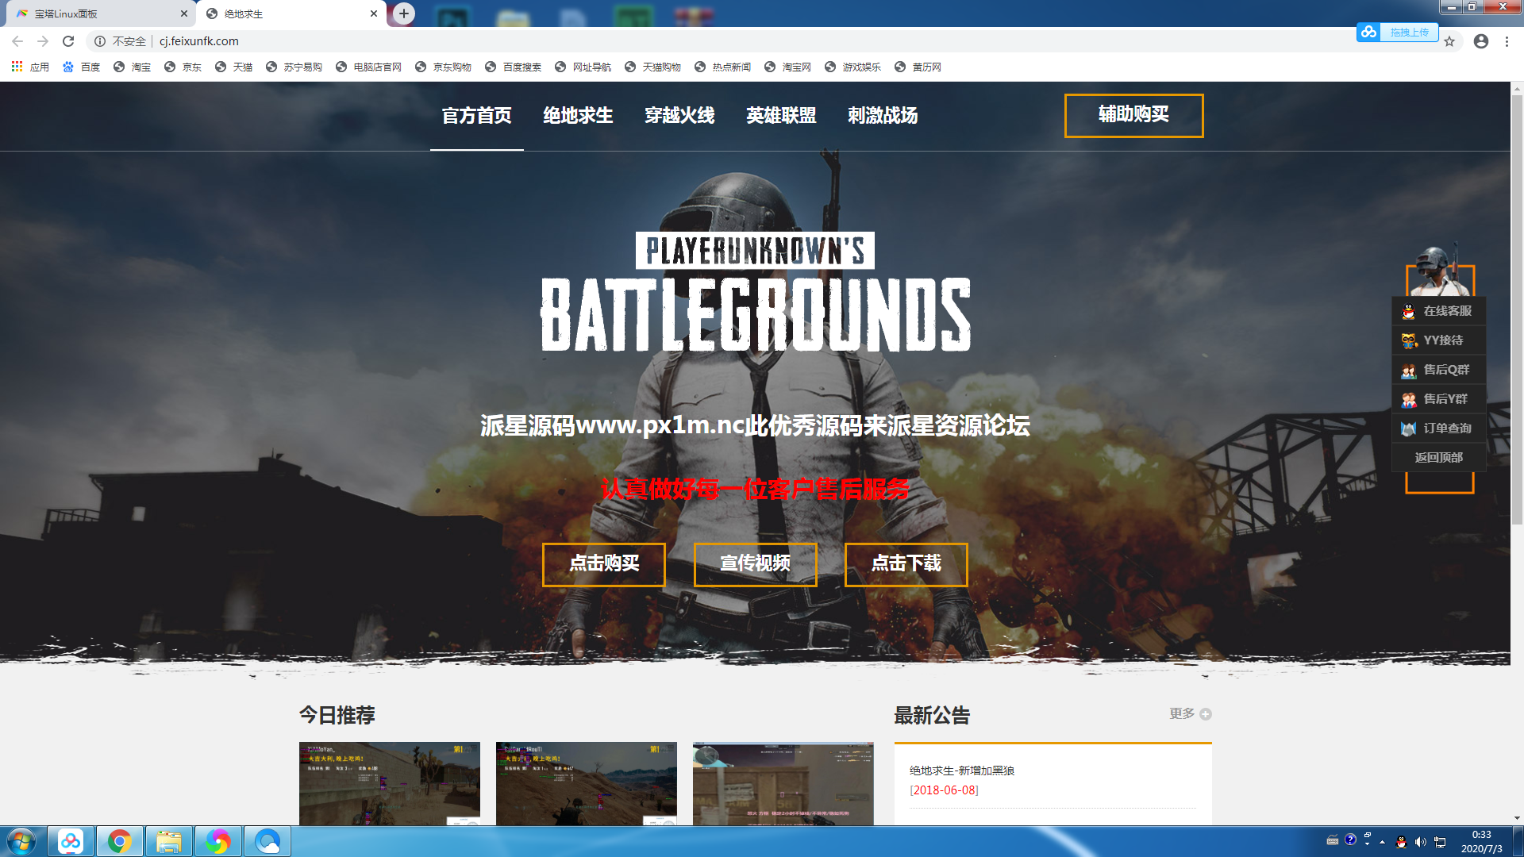Screen dimensions: 1524x857
Task: Open the blue cloud app taskbar icon
Action: pos(267,841)
